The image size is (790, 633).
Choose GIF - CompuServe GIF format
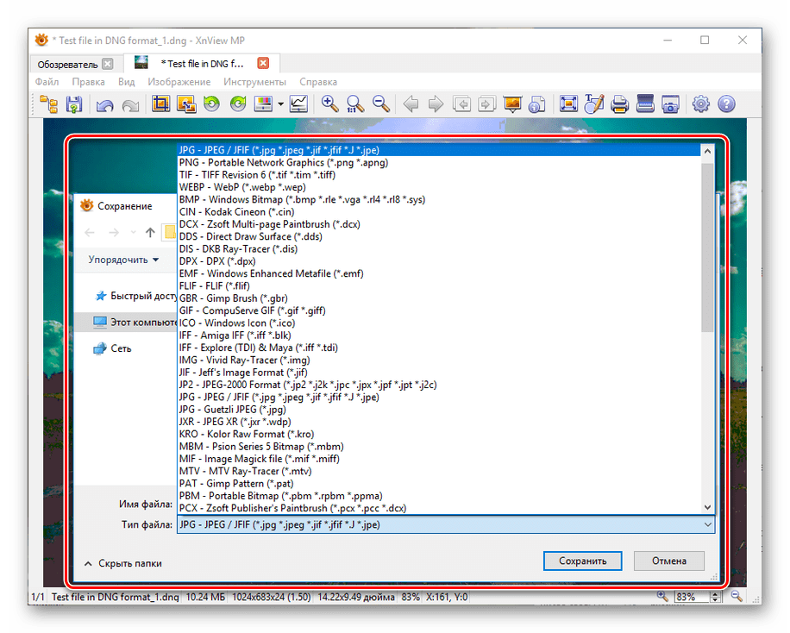pyautogui.click(x=439, y=310)
